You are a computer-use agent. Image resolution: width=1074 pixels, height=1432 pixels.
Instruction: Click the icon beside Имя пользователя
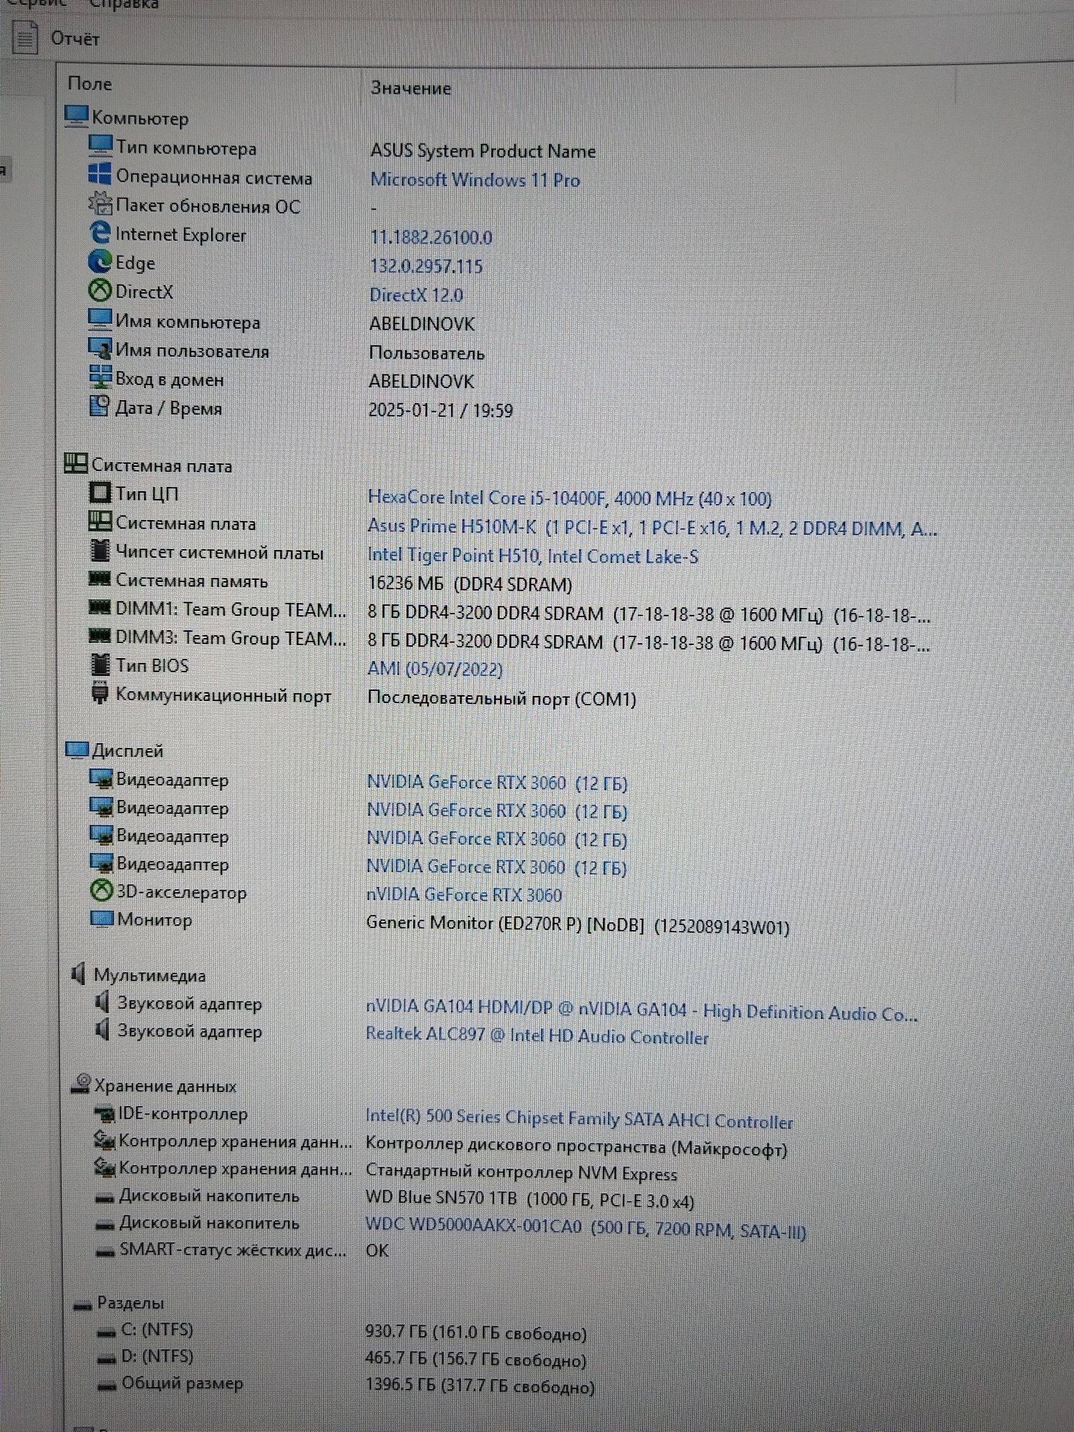[100, 348]
